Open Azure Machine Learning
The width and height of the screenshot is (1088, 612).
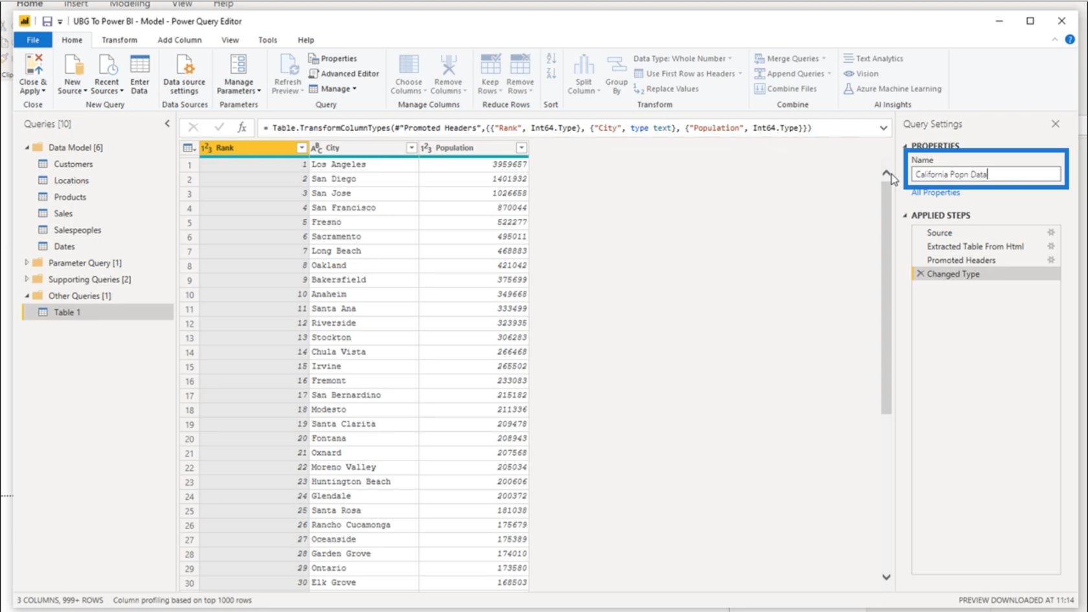pos(892,89)
